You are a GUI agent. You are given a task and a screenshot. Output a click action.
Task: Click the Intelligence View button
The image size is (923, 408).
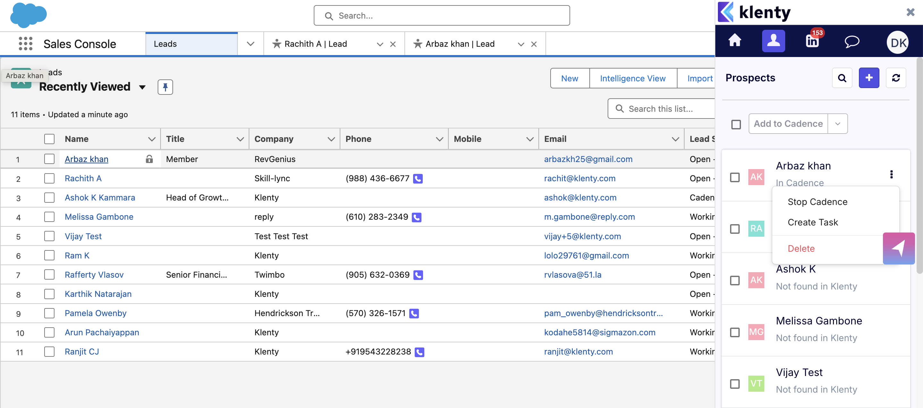coord(632,78)
